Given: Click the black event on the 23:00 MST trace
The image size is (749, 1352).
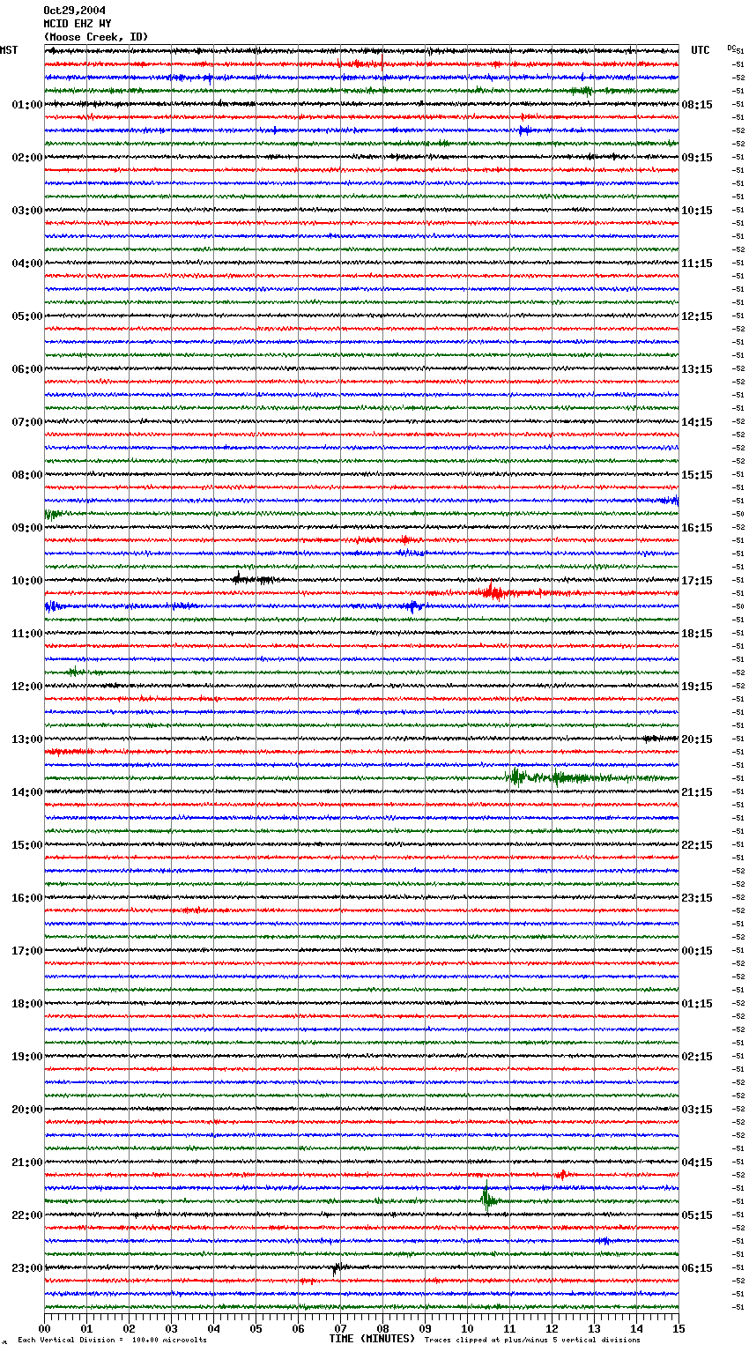Looking at the screenshot, I should click(337, 1268).
